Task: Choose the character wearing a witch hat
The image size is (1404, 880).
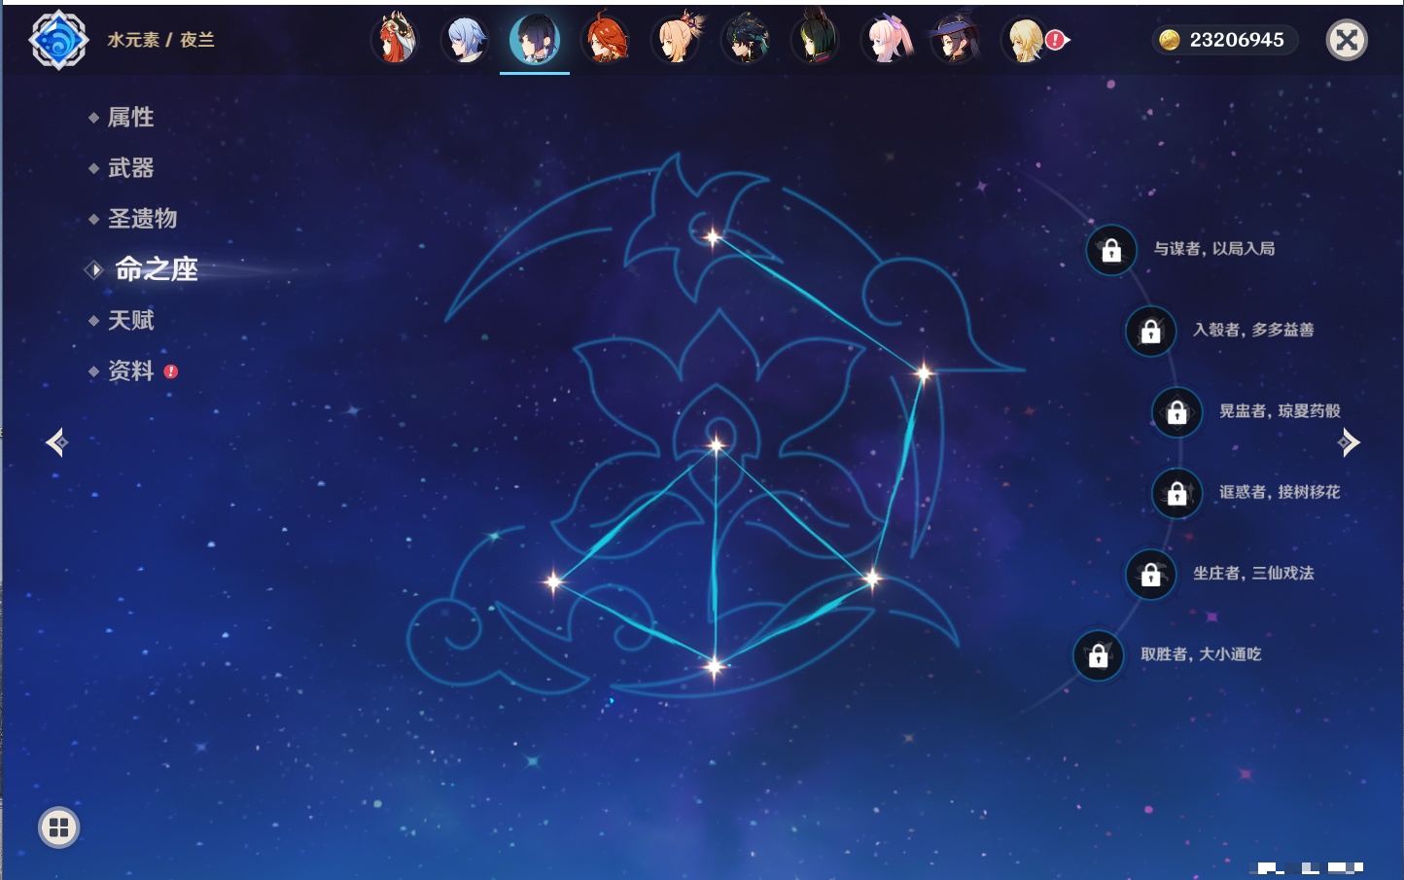Action: (x=956, y=40)
